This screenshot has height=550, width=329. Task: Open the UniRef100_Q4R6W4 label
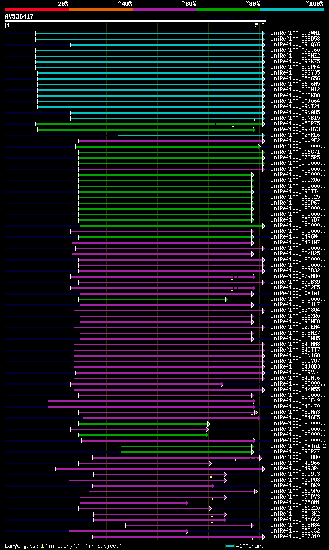(x=295, y=237)
